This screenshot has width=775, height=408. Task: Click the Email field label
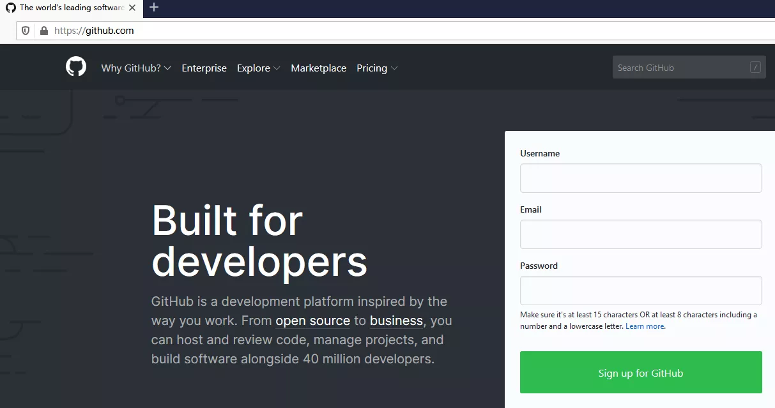(x=531, y=209)
